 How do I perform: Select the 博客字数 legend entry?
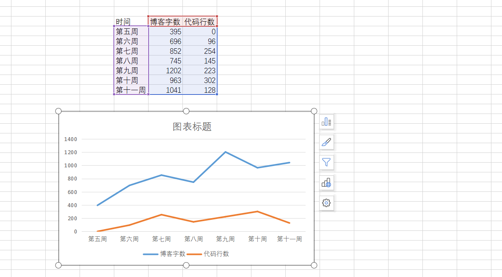click(x=164, y=254)
